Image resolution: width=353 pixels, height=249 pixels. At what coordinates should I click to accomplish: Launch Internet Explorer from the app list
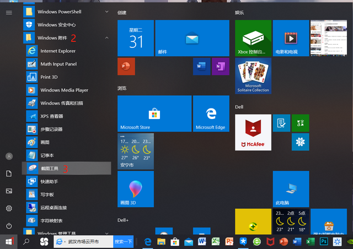click(58, 51)
